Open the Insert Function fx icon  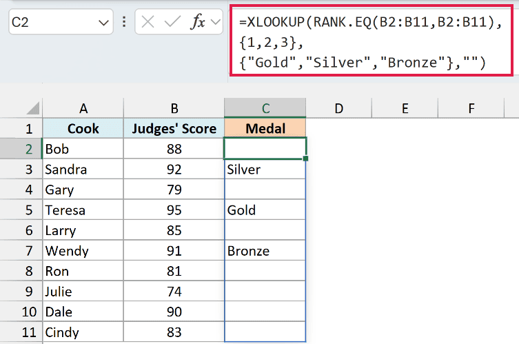point(198,22)
